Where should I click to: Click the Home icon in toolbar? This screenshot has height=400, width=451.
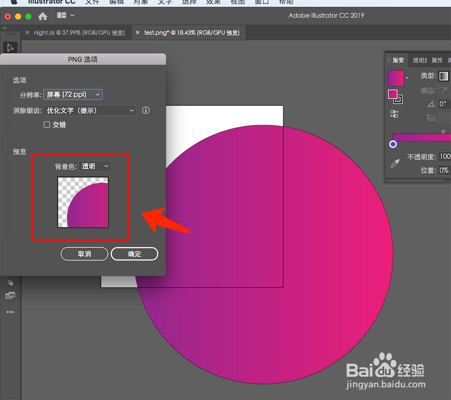tap(43, 16)
